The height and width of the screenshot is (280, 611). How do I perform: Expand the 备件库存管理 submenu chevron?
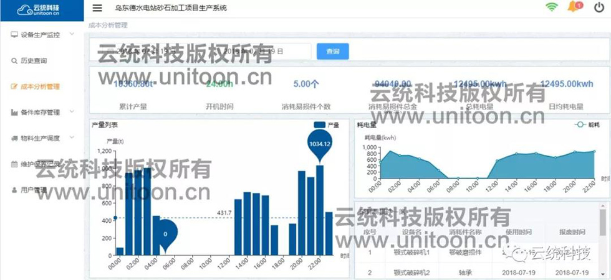coord(72,112)
